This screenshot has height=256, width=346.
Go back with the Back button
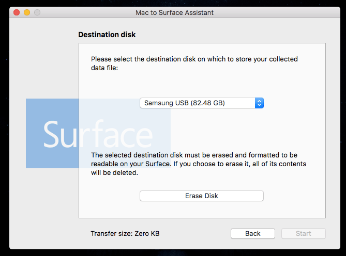(x=253, y=233)
